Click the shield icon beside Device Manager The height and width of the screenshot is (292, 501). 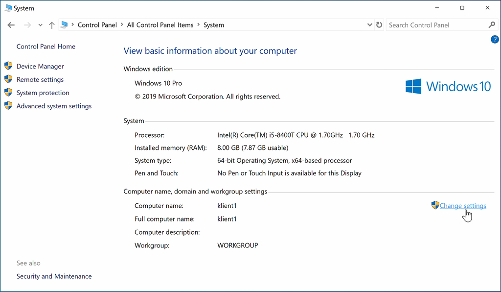coord(8,66)
